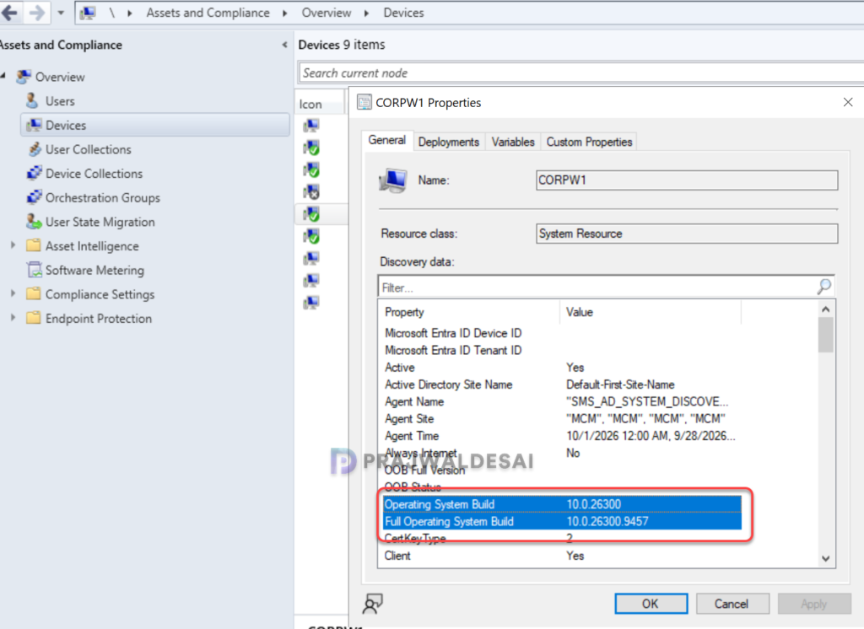Click the Asset Intelligence folder icon
Image resolution: width=864 pixels, height=629 pixels.
(x=34, y=245)
